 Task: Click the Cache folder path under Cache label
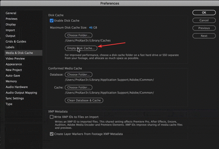pos(109,93)
